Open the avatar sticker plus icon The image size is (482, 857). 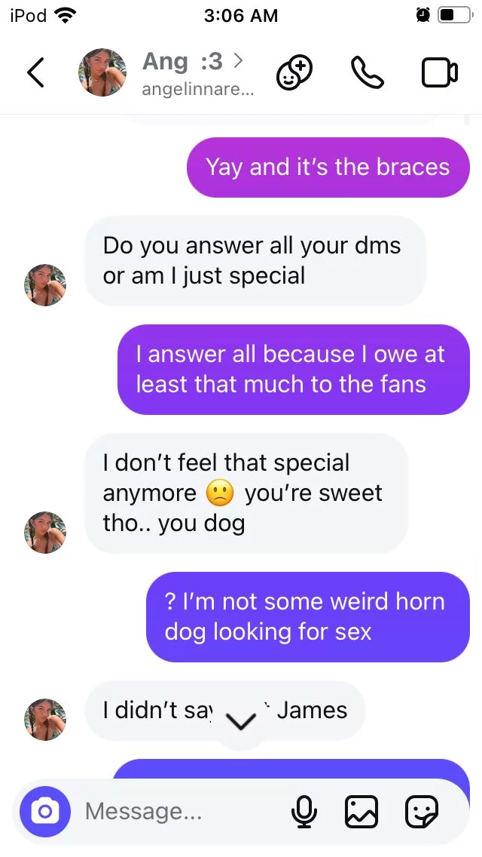294,72
